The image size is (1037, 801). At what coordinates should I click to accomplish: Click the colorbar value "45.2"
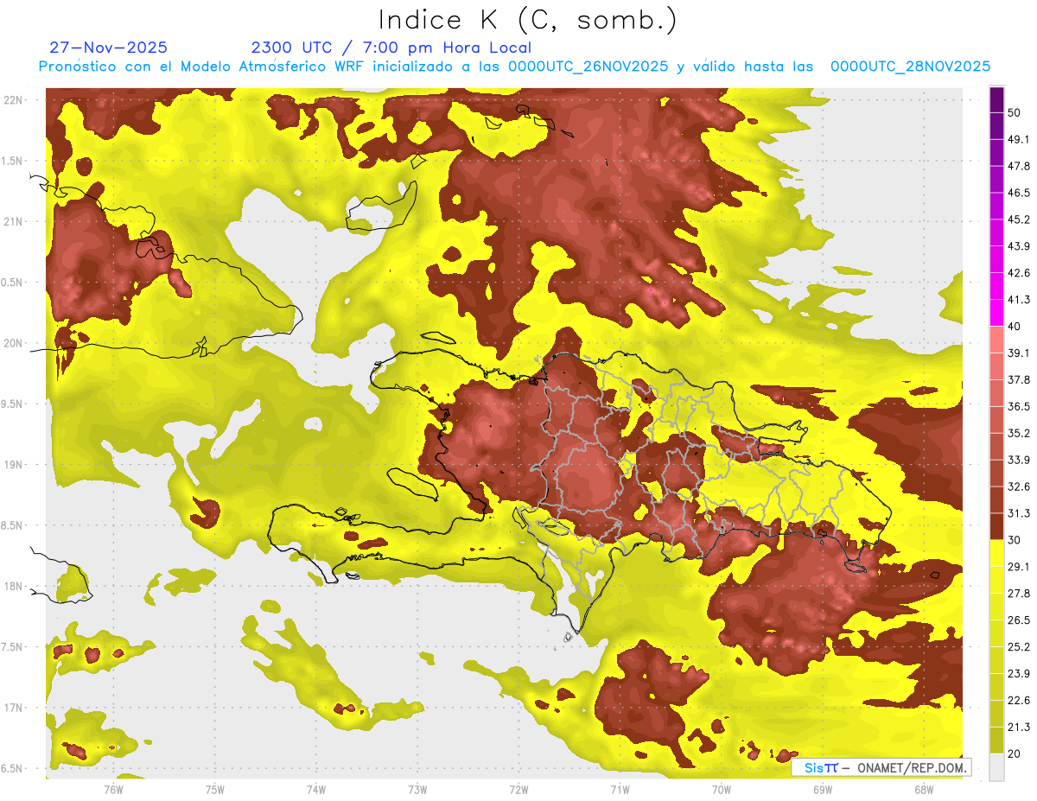(x=1018, y=219)
